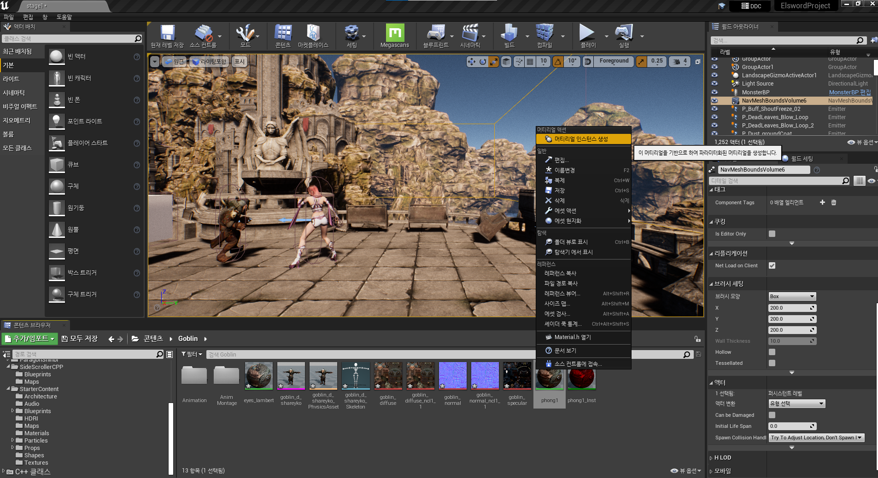
Task: Open camera speed setting in viewport
Action: [679, 62]
